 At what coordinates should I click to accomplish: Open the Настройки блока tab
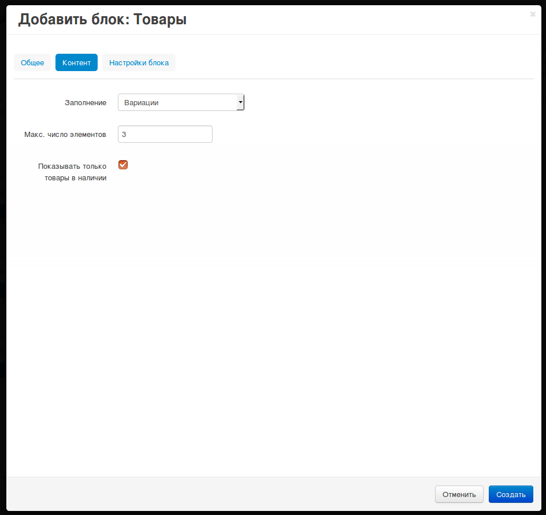coord(139,62)
